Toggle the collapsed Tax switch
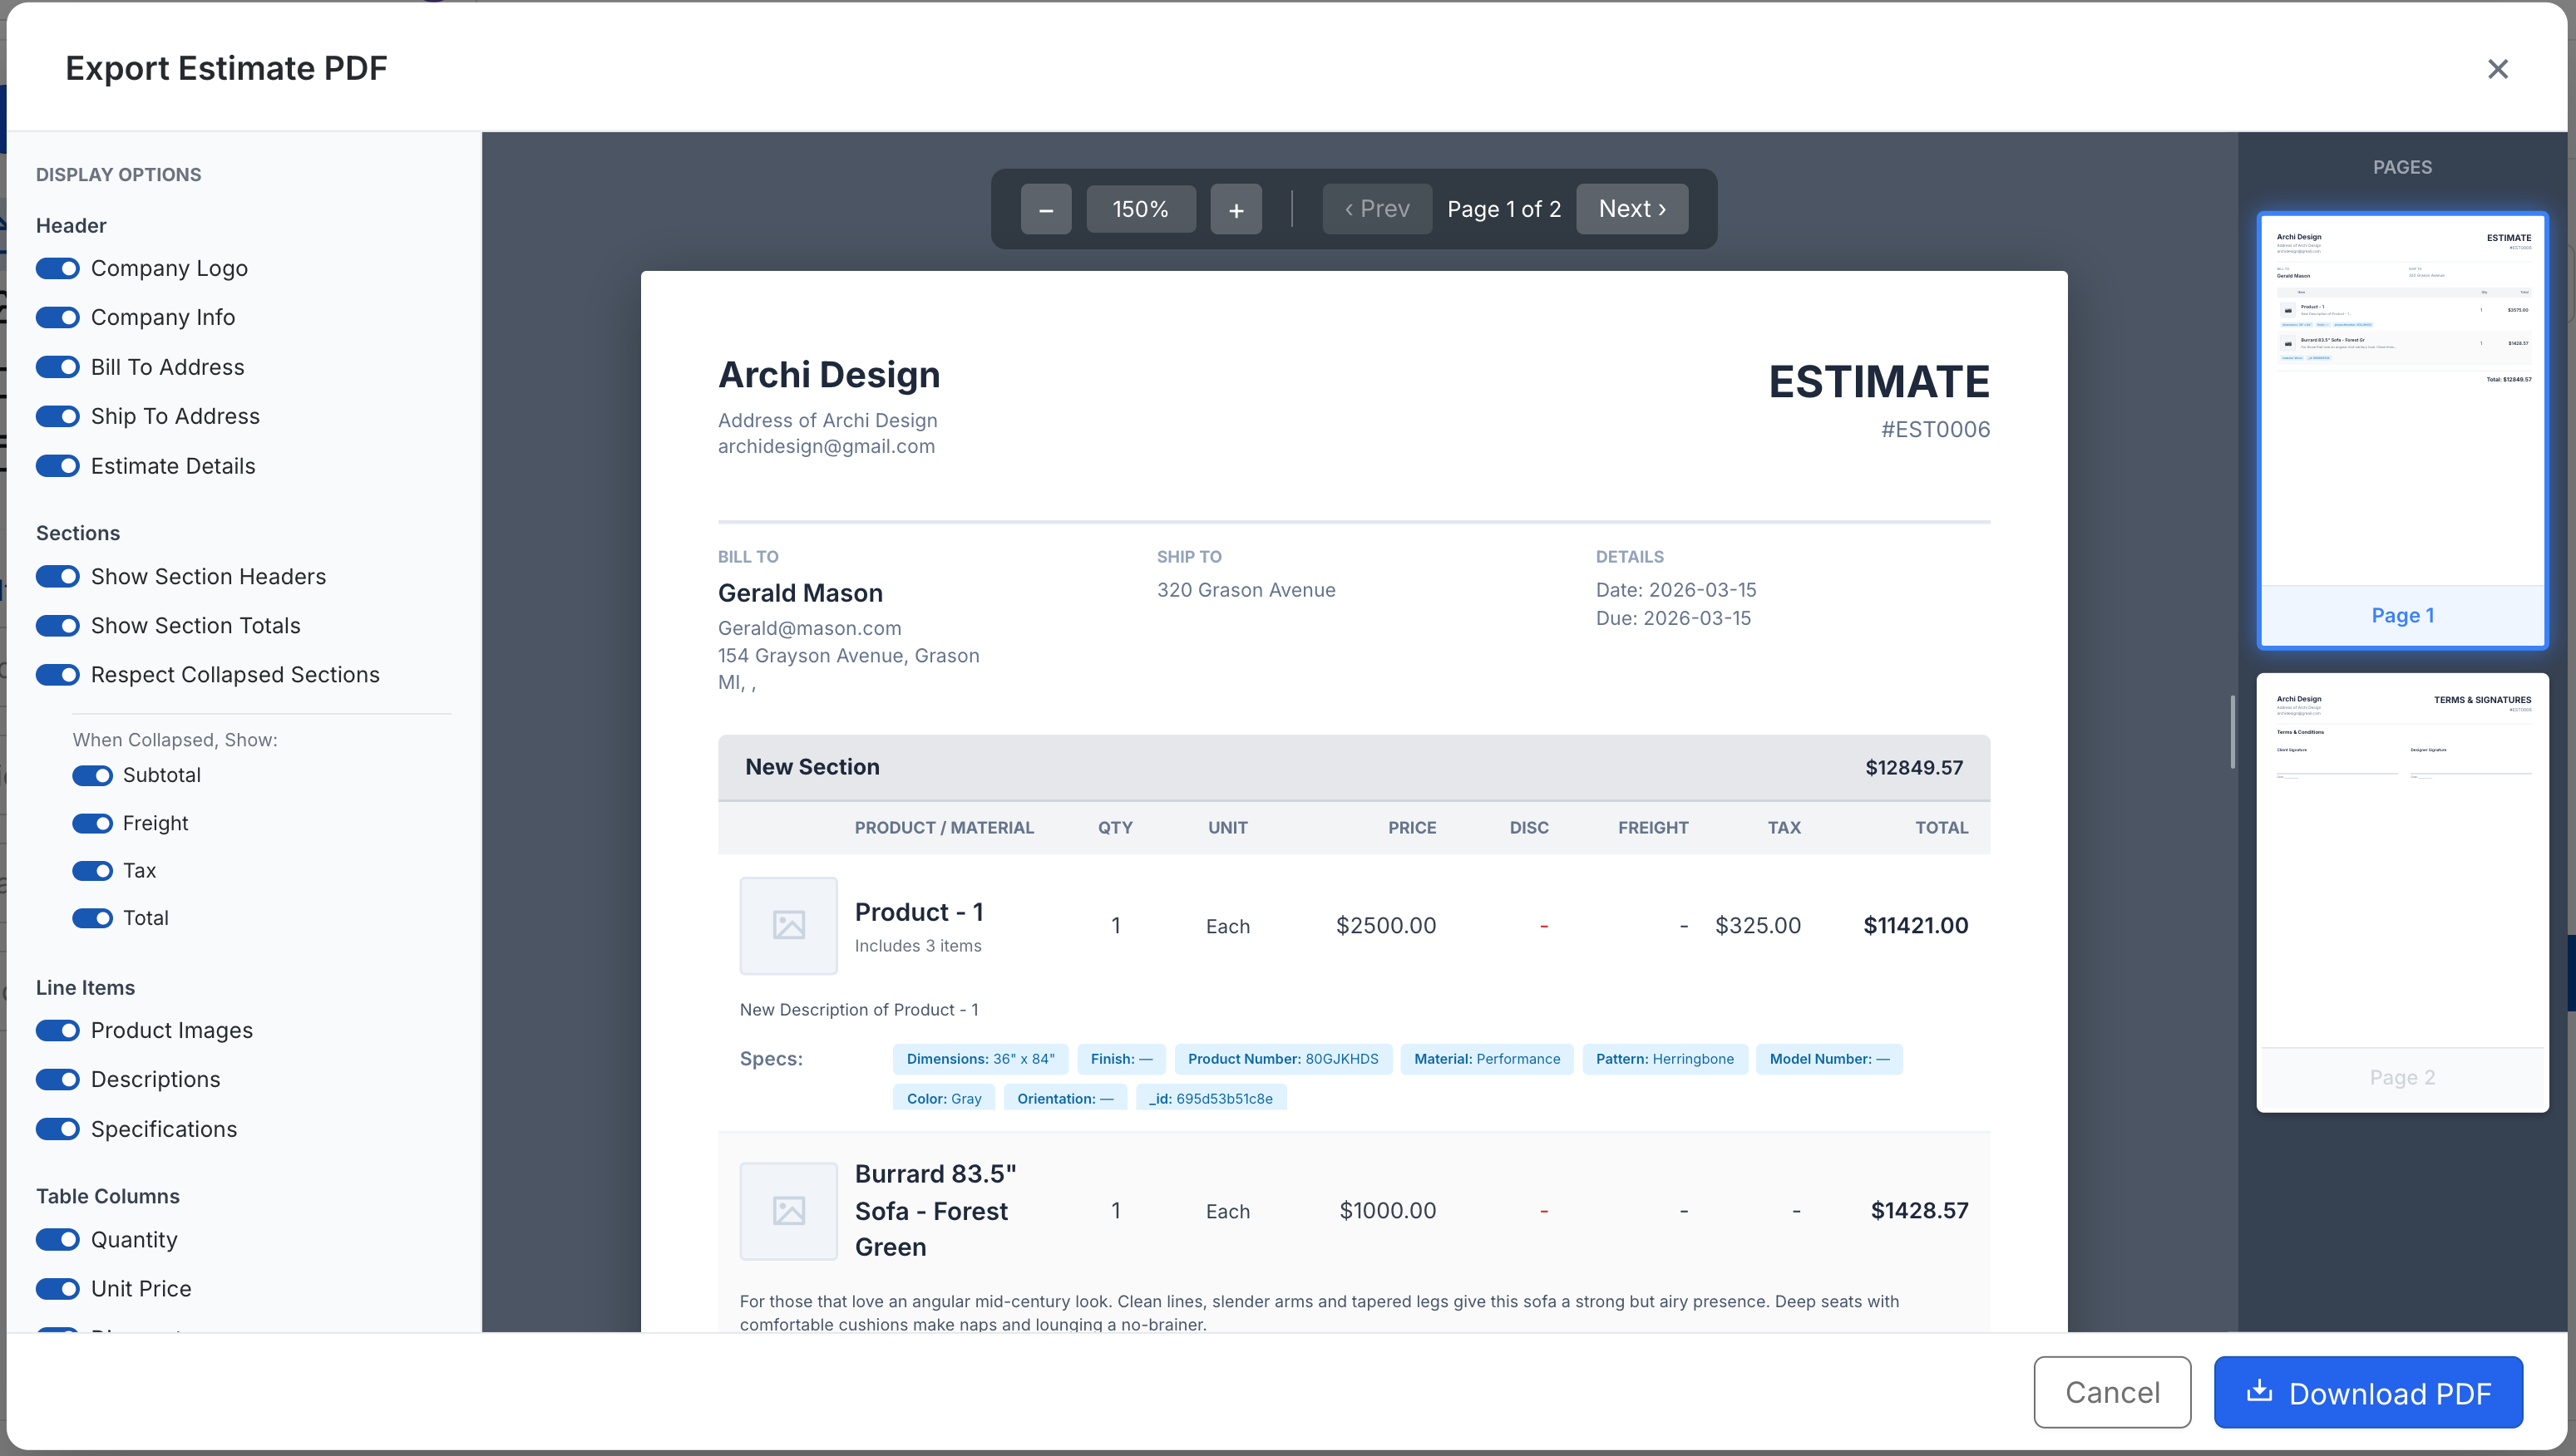 point(92,870)
